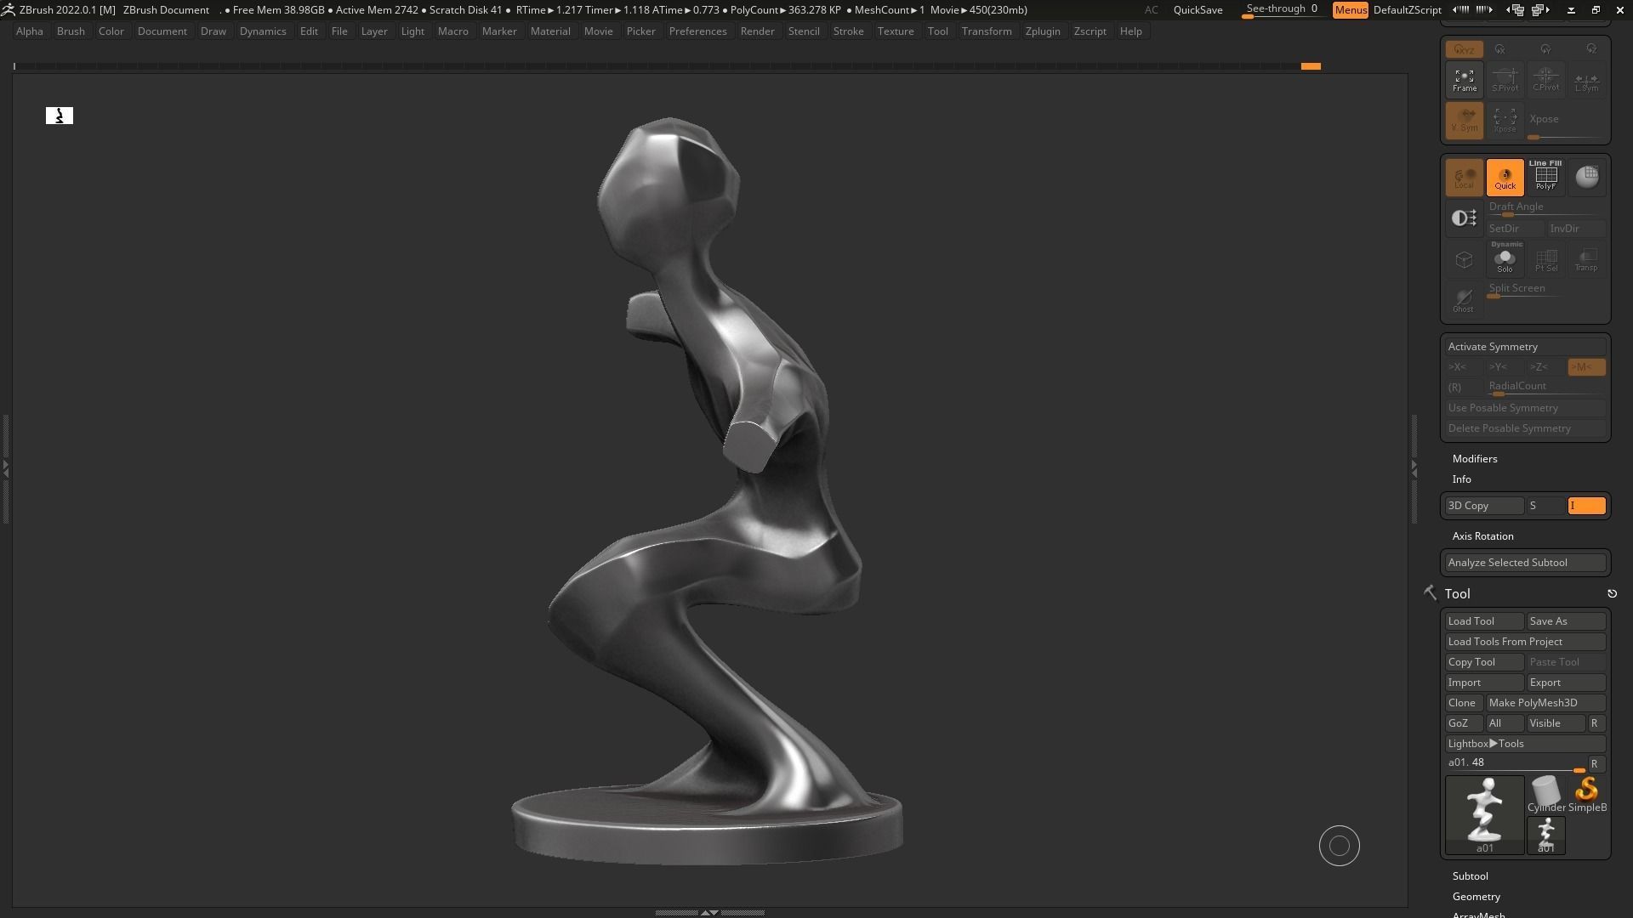1633x918 pixels.
Task: Open the Transform menu
Action: [987, 31]
